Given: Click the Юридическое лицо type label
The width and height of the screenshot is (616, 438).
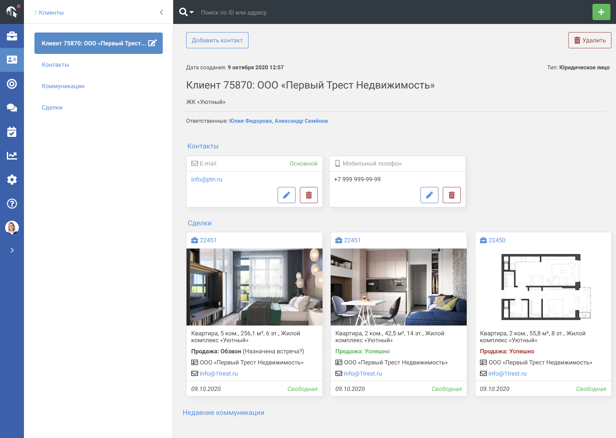Looking at the screenshot, I should point(584,68).
